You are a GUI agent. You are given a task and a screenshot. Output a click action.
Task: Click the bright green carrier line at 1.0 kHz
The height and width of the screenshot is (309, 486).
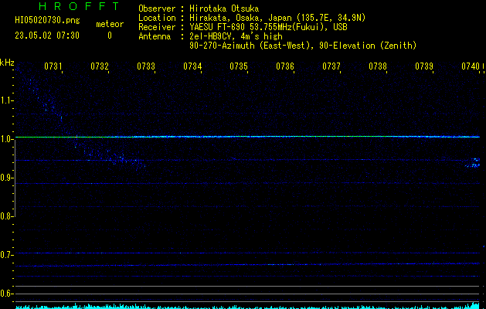click(x=247, y=137)
